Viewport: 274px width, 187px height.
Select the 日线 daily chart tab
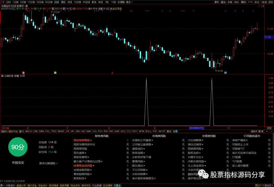pos(57,2)
